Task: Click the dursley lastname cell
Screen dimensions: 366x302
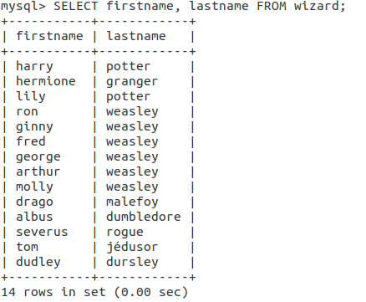Action: 132,262
